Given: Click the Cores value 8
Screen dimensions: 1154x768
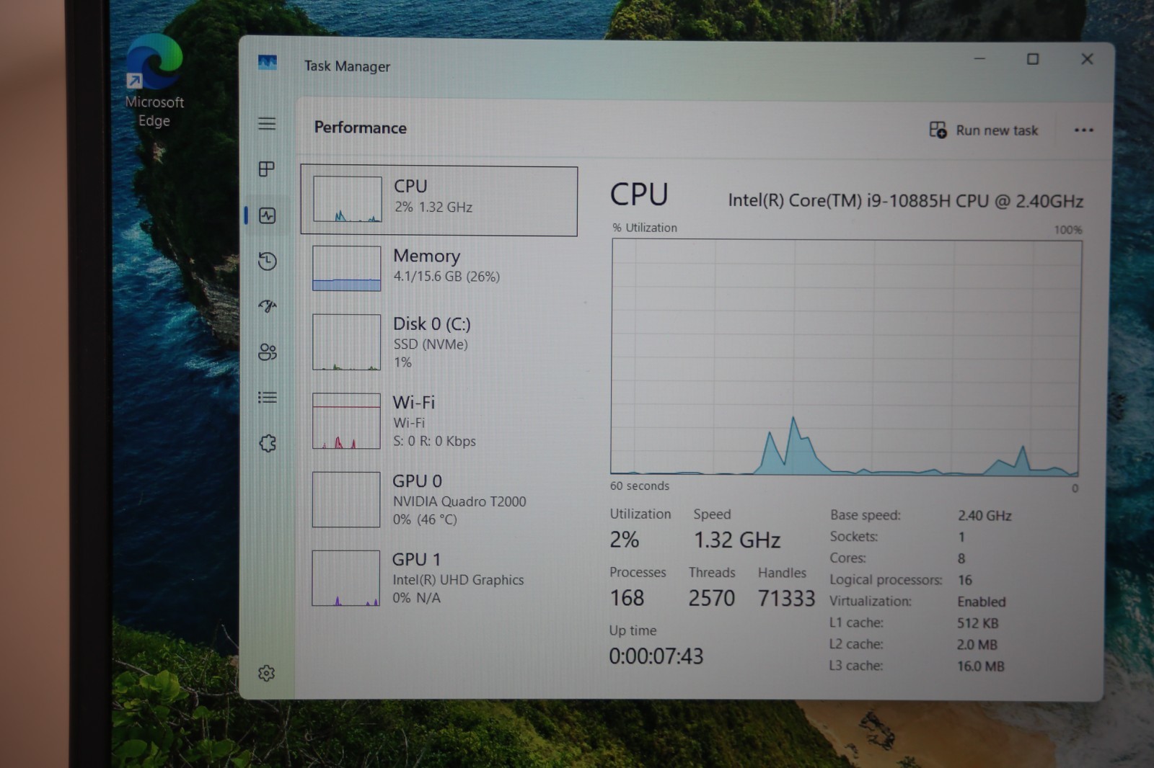Looking at the screenshot, I should tap(961, 558).
